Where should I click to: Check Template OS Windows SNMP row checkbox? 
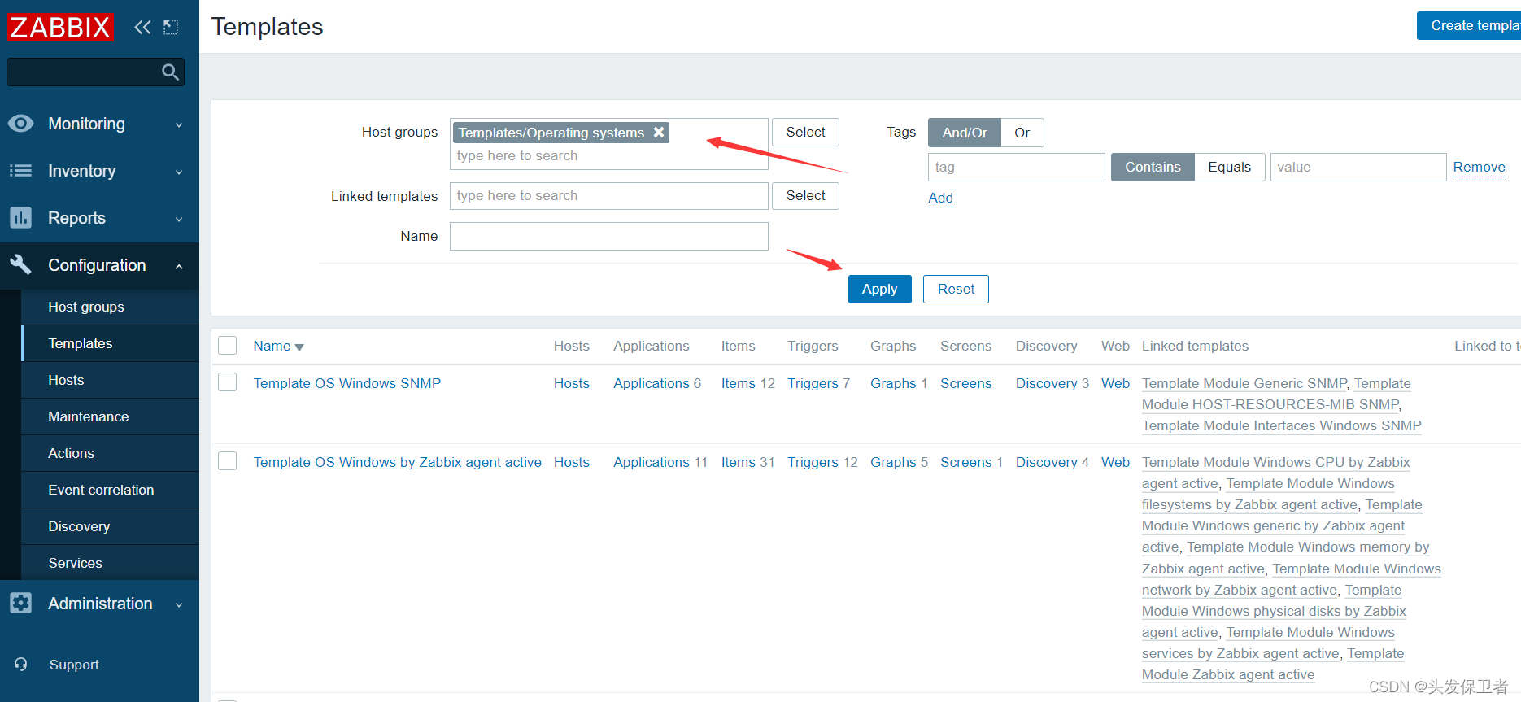[228, 382]
